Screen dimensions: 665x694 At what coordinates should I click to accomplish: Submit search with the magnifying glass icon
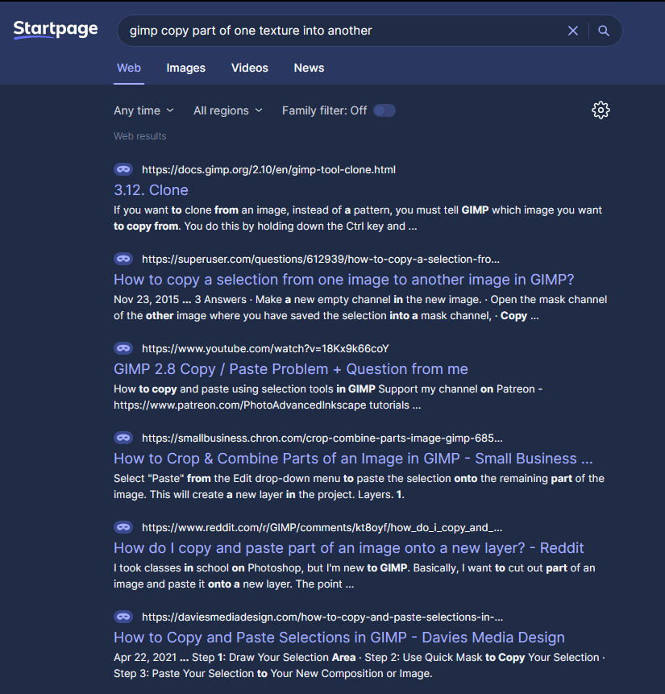tap(604, 31)
